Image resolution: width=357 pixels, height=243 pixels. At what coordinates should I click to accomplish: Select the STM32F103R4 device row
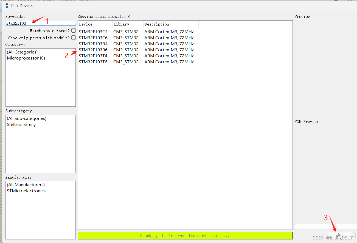pos(93,44)
